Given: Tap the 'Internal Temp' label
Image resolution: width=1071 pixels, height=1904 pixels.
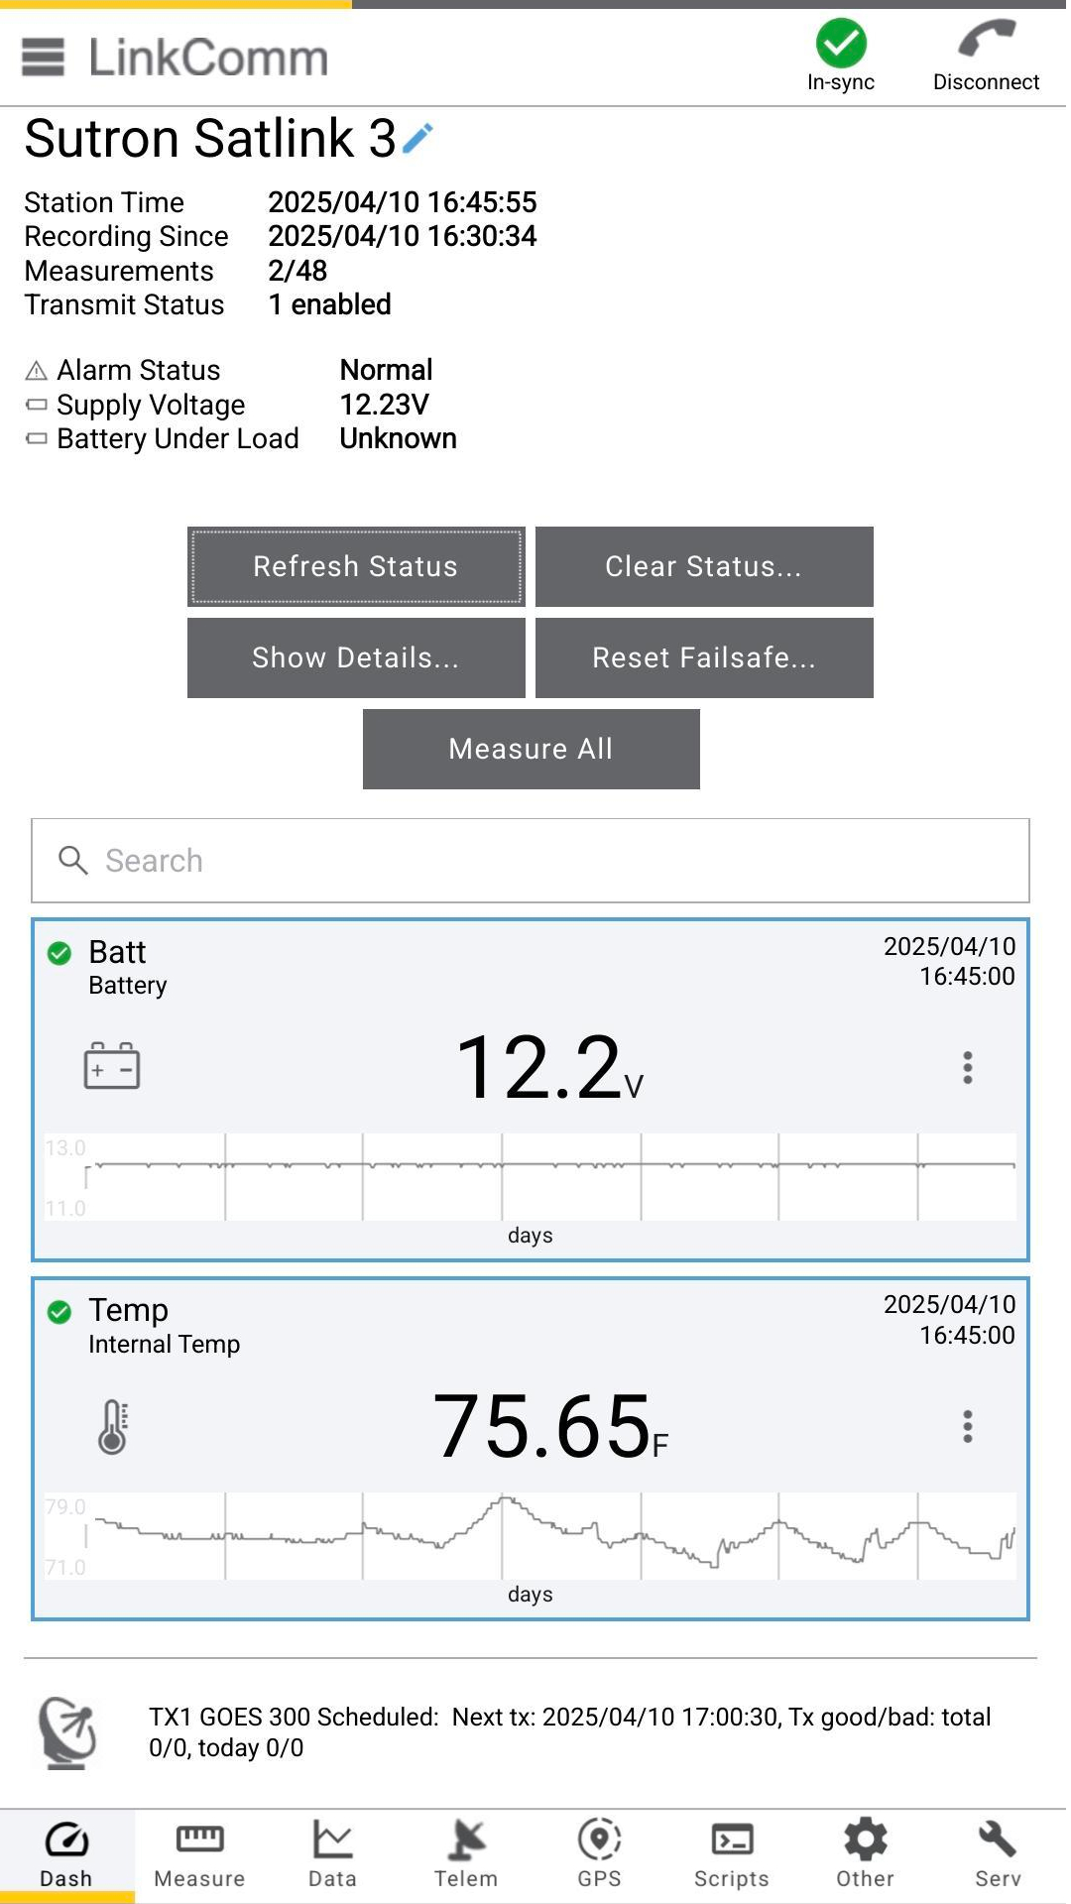Looking at the screenshot, I should (x=165, y=1345).
